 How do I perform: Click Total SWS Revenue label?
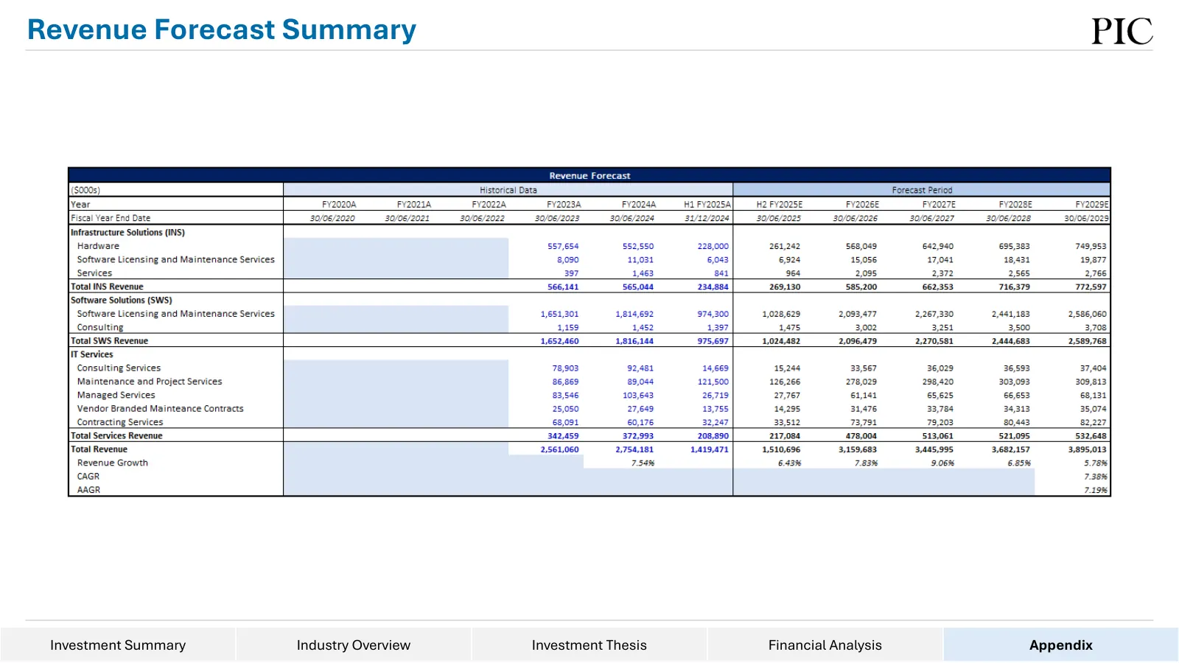click(x=109, y=341)
